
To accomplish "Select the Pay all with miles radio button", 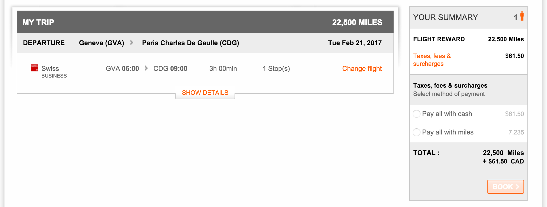I will 417,132.
